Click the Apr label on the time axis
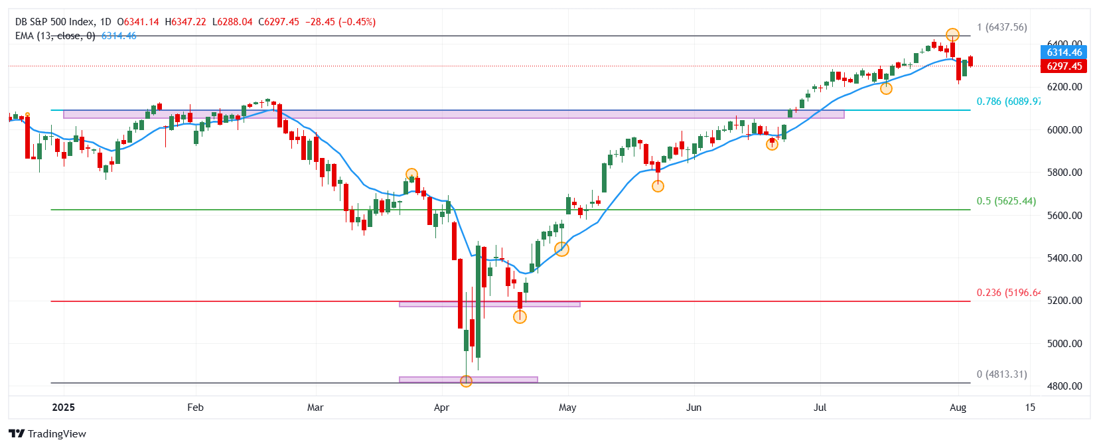 (x=441, y=408)
